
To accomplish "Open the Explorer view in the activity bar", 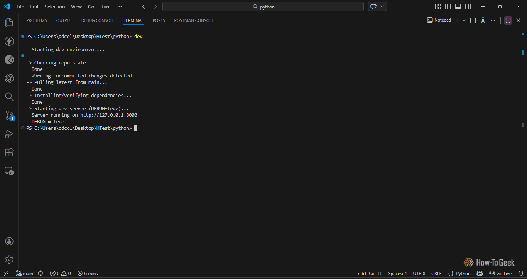I will [x=9, y=23].
